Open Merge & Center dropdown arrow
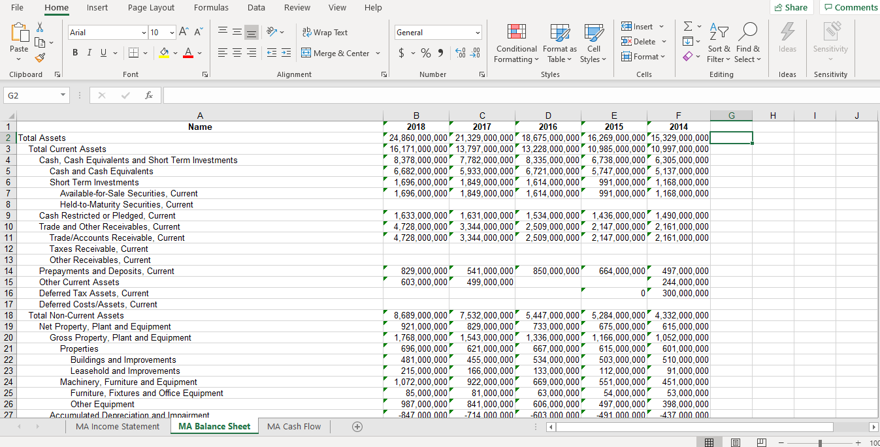The image size is (880, 447). [x=378, y=53]
